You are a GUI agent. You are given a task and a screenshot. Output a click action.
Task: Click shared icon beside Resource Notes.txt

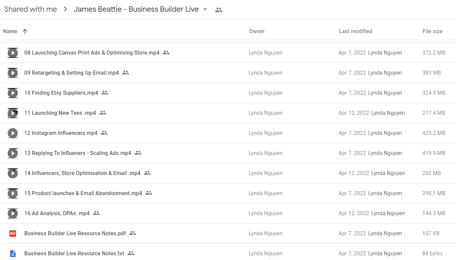131,253
